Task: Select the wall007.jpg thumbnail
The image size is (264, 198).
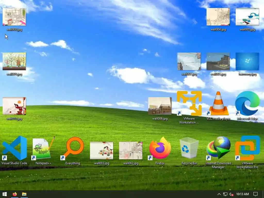Action: pos(189,61)
